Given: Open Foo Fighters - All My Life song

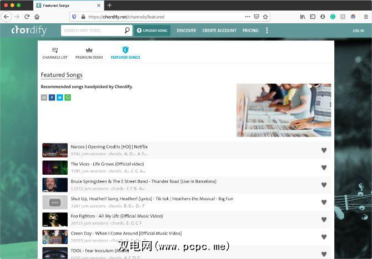Looking at the screenshot, I should coord(117,216).
